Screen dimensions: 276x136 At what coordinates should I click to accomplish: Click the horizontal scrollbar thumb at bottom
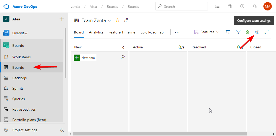(x=159, y=134)
